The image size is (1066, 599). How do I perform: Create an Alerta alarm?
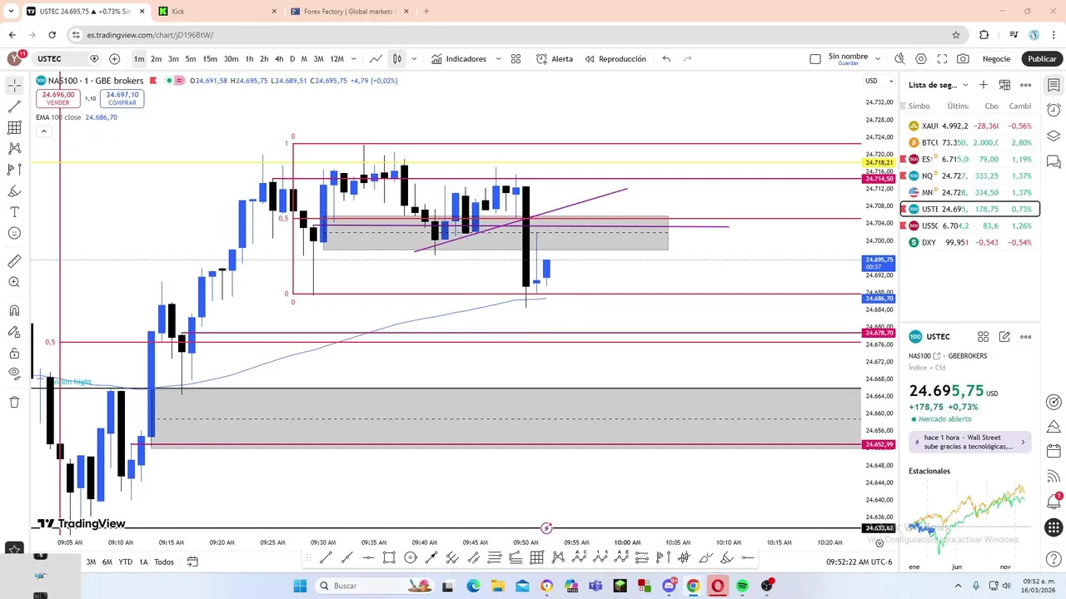[x=554, y=59]
